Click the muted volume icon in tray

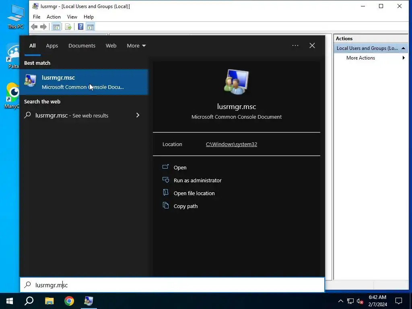360,301
